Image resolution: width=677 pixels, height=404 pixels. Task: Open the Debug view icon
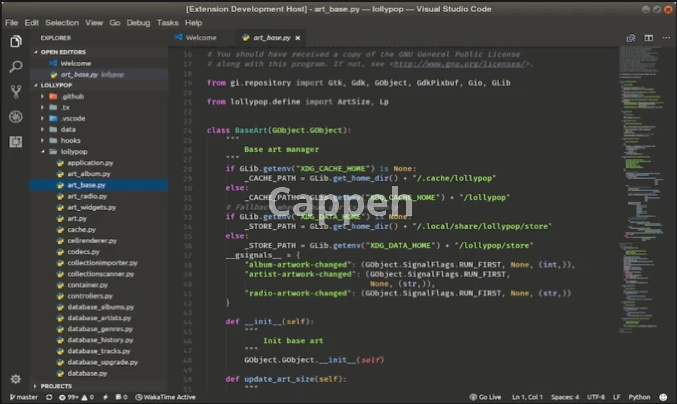pyautogui.click(x=16, y=117)
